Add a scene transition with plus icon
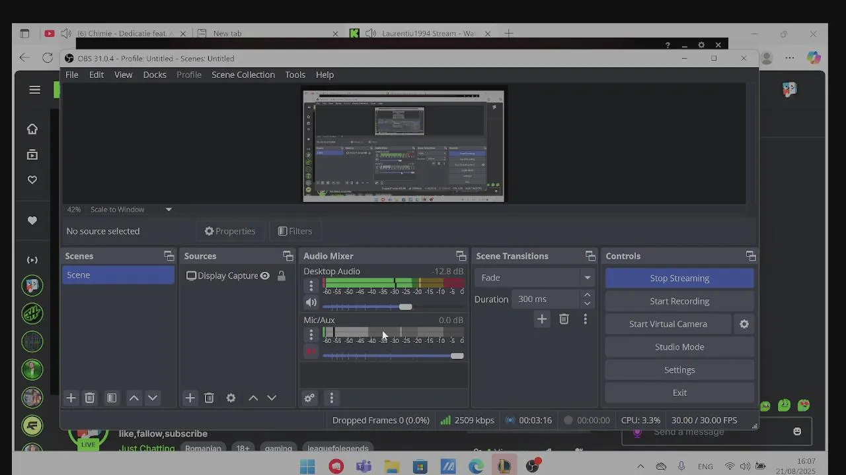 (541, 319)
